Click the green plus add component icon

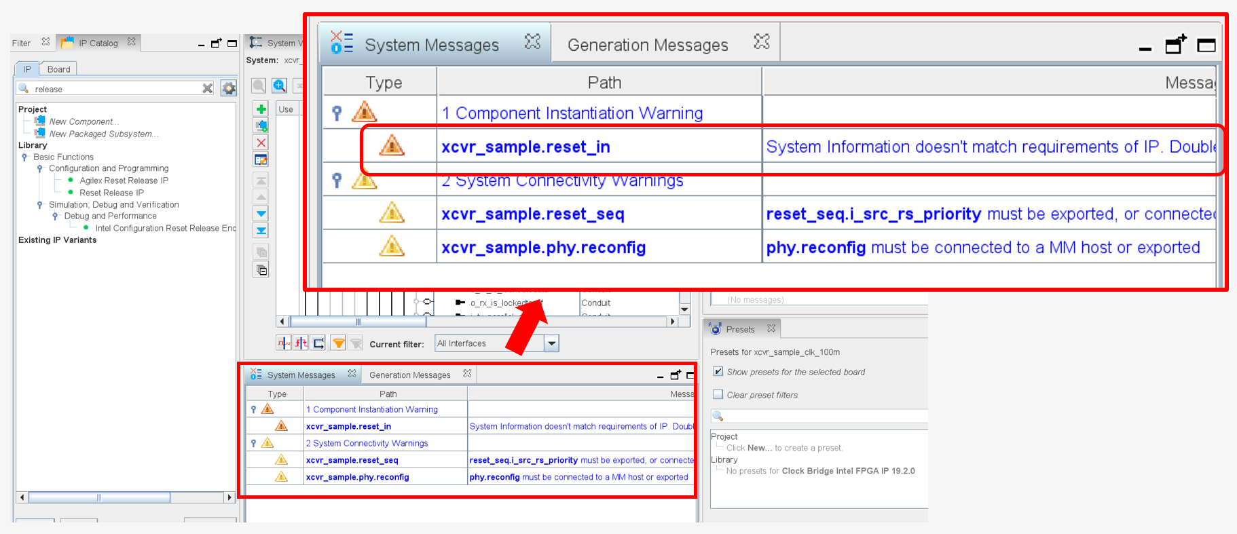261,109
